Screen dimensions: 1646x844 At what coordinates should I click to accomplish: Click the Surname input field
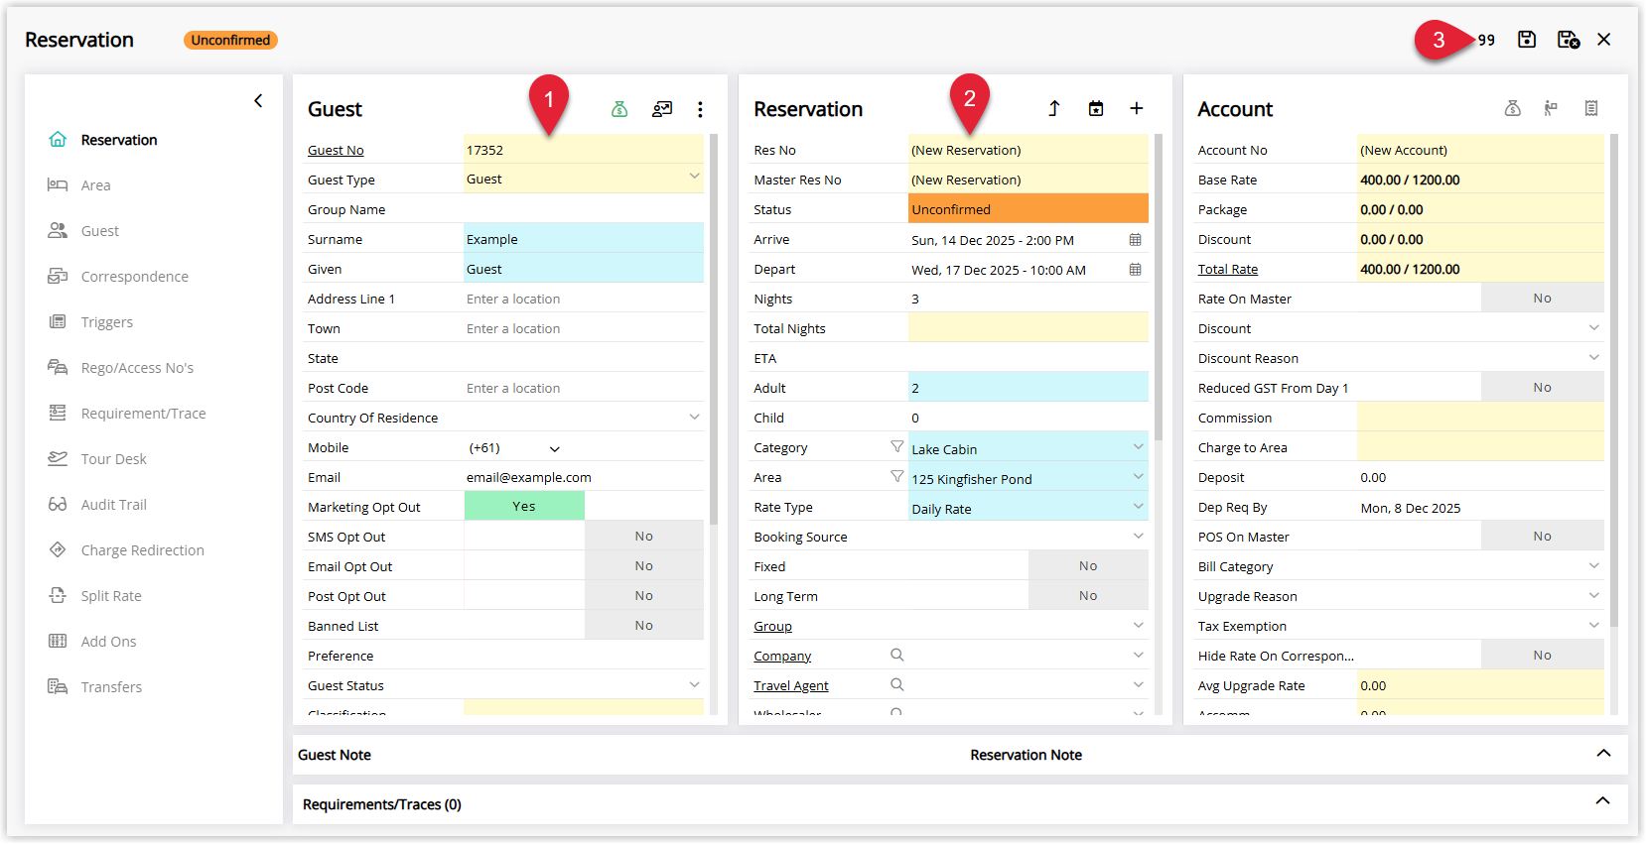pyautogui.click(x=584, y=239)
